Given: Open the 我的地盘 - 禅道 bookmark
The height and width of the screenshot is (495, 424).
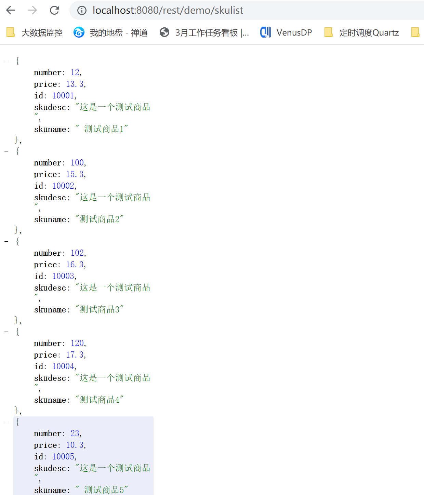Looking at the screenshot, I should click(x=111, y=32).
